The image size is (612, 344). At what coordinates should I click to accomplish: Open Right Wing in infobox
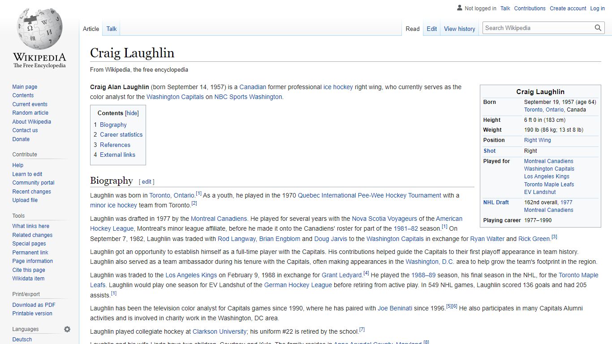coord(538,140)
